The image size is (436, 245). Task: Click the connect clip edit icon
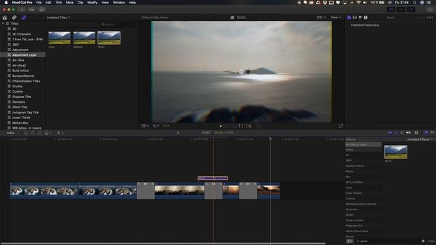(x=26, y=133)
